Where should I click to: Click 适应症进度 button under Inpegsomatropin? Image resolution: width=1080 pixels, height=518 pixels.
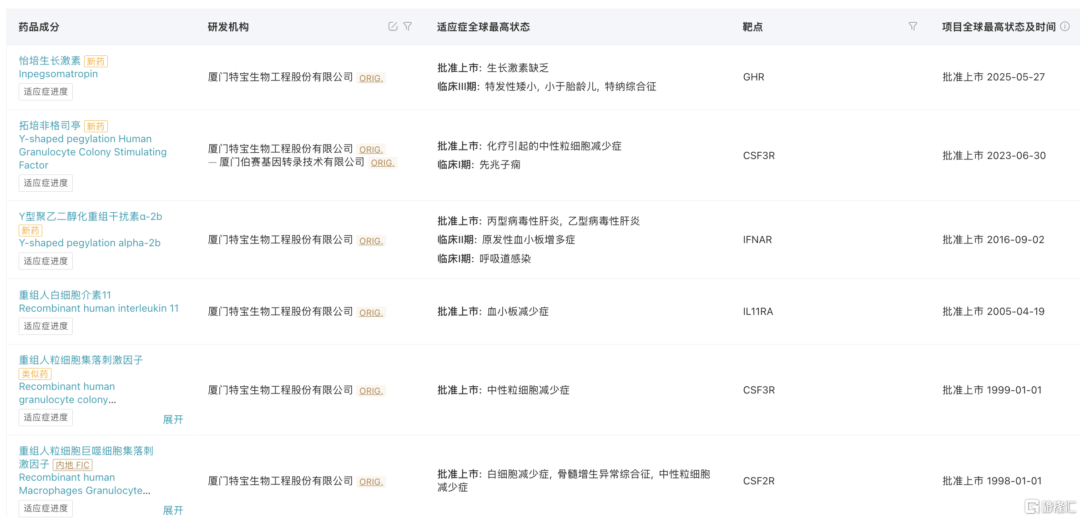click(x=45, y=92)
